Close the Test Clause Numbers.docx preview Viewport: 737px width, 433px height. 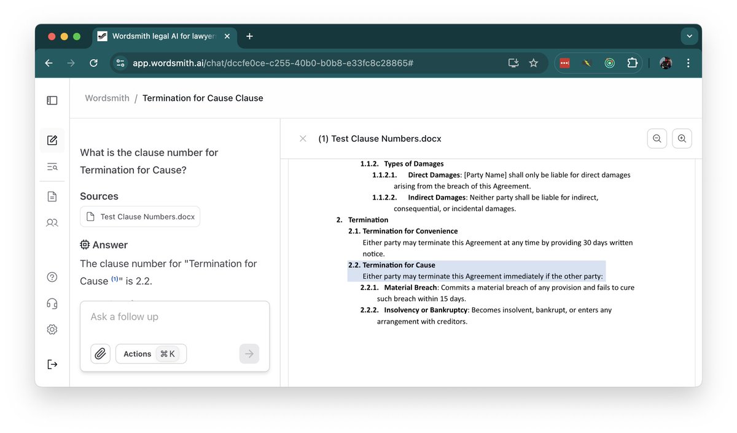click(x=303, y=139)
